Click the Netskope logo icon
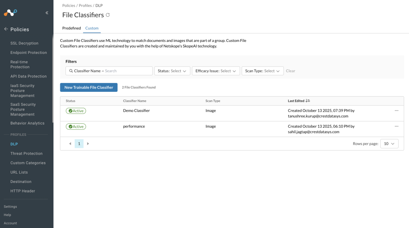The image size is (409, 228). pos(10,12)
